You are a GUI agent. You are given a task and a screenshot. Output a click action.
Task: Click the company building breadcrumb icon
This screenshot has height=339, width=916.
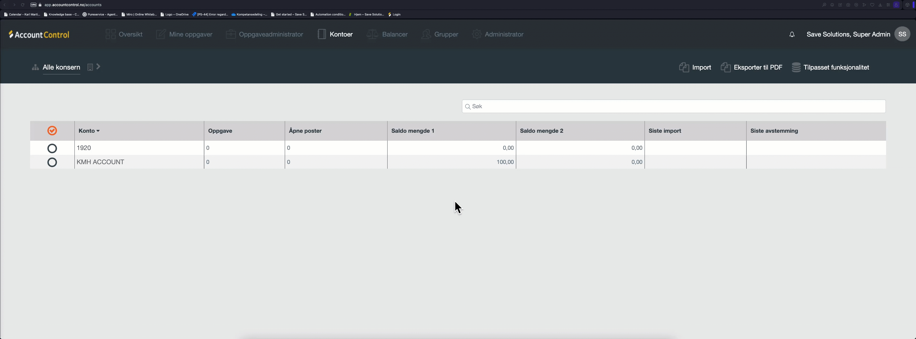pyautogui.click(x=90, y=67)
